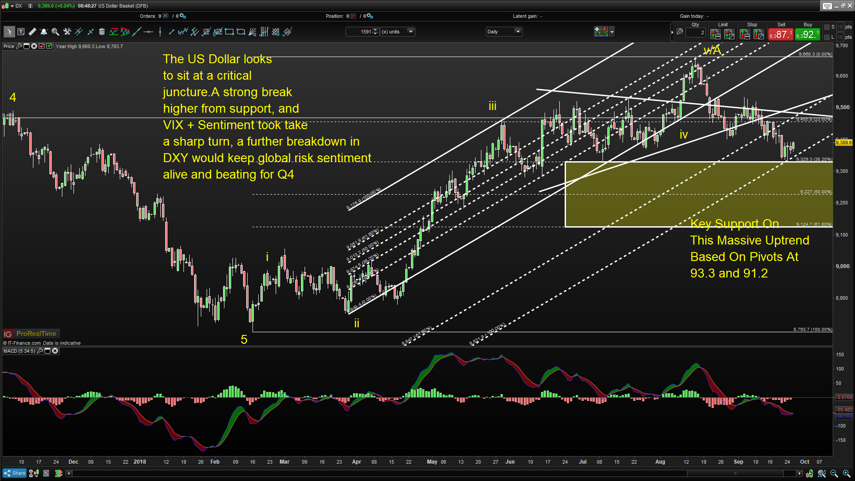Select the Gann fan tool
The width and height of the screenshot is (855, 481).
coord(252,32)
